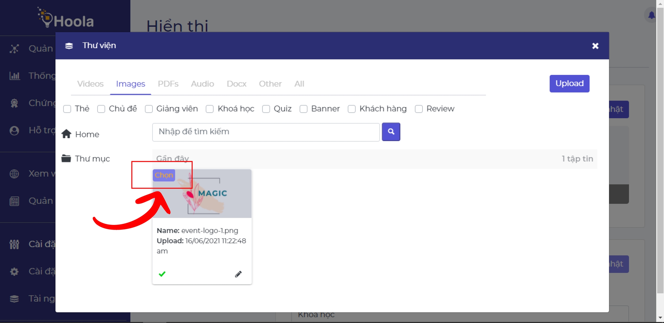Click the Hoola lightbulb logo
This screenshot has width=664, height=323.
(46, 18)
